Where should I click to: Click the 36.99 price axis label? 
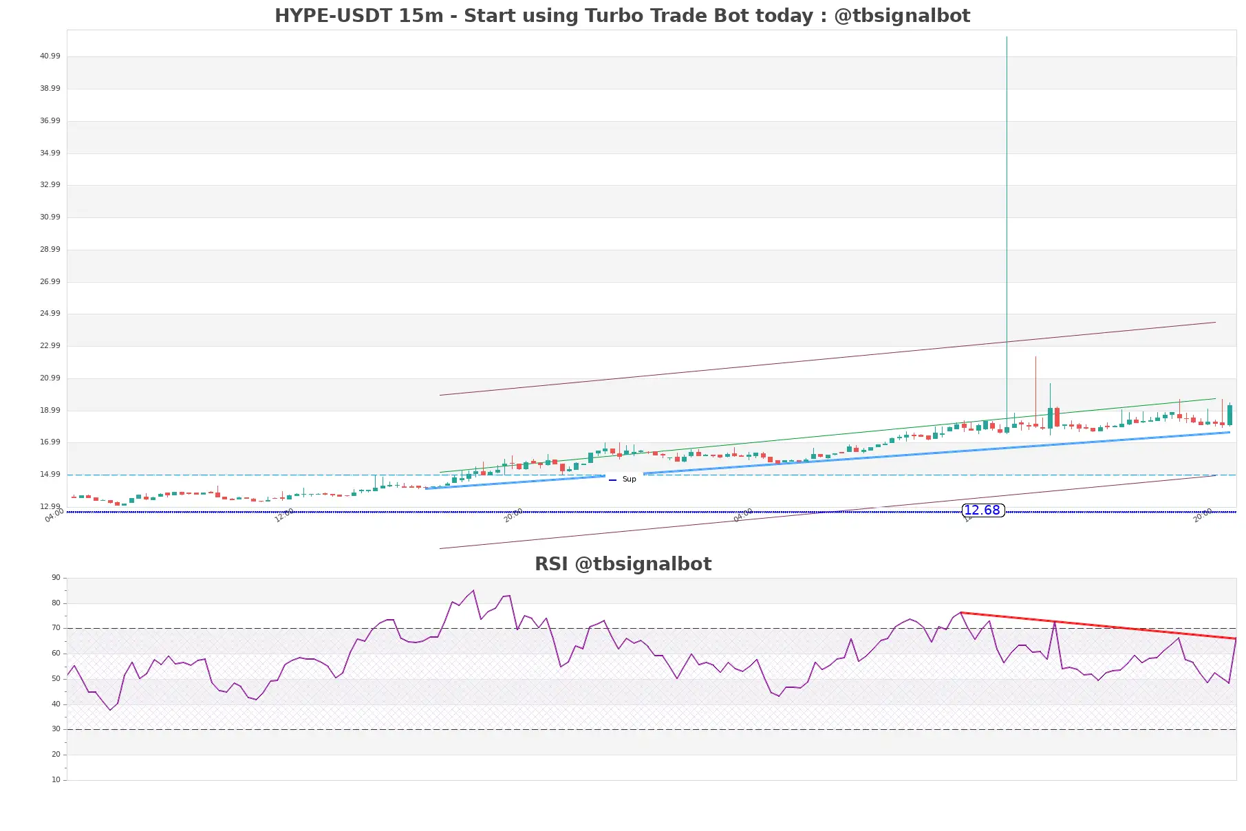click(50, 121)
